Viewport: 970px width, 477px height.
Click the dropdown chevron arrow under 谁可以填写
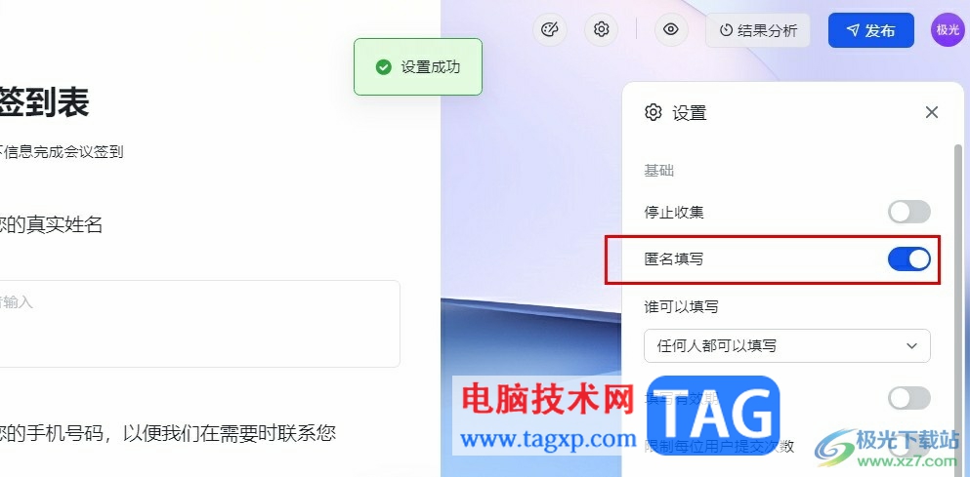(911, 345)
